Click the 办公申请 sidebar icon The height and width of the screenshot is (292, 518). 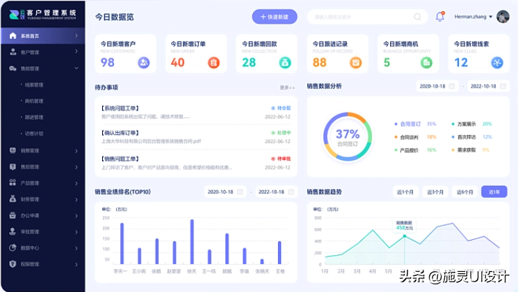[13, 216]
